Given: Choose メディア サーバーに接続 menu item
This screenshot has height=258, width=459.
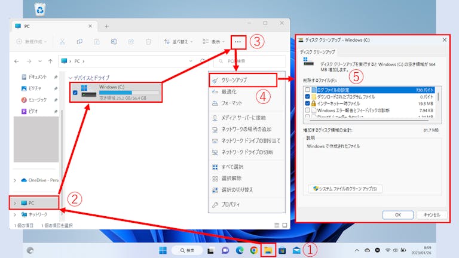Looking at the screenshot, I should click(247, 118).
